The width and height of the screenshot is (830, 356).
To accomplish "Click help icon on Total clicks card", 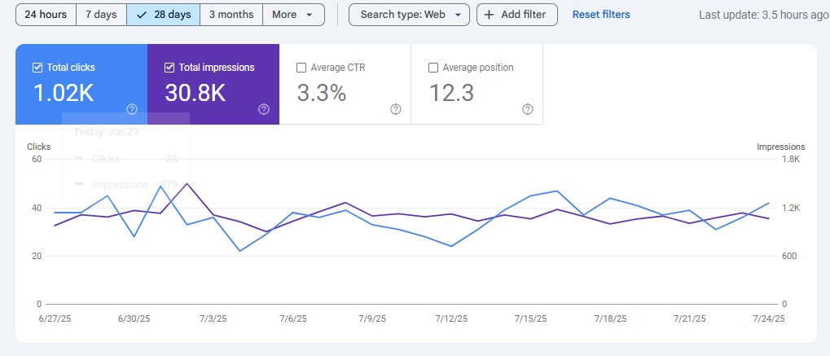I will [x=132, y=109].
